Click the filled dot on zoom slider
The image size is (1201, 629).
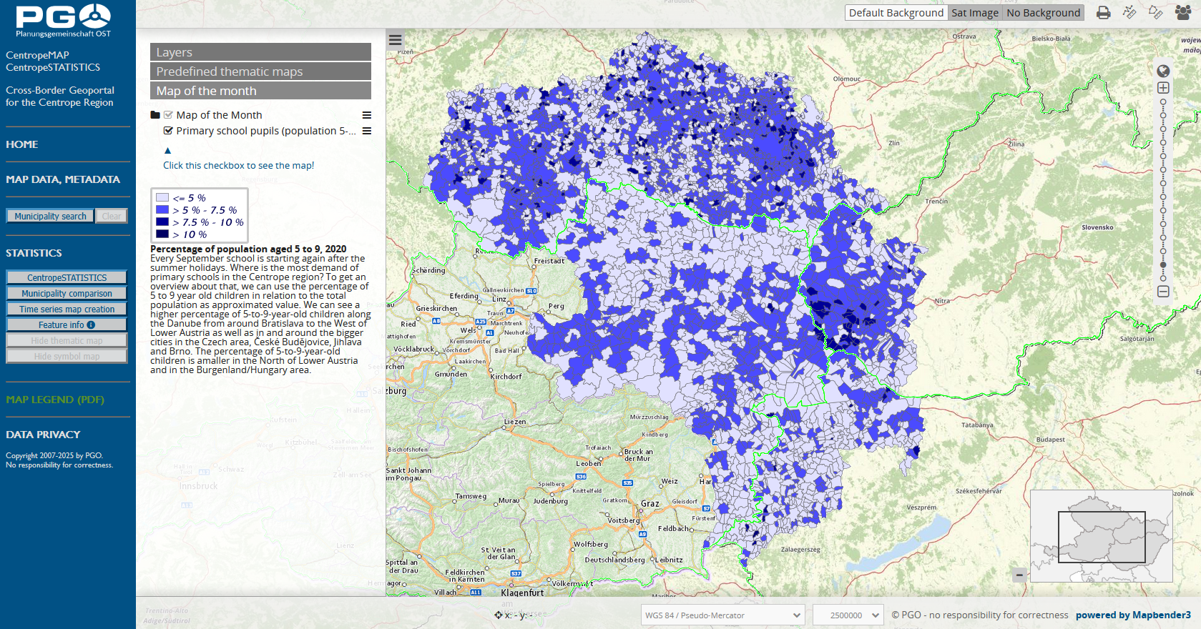pyautogui.click(x=1163, y=264)
